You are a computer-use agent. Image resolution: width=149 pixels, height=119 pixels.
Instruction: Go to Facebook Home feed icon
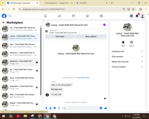(x=46, y=16)
